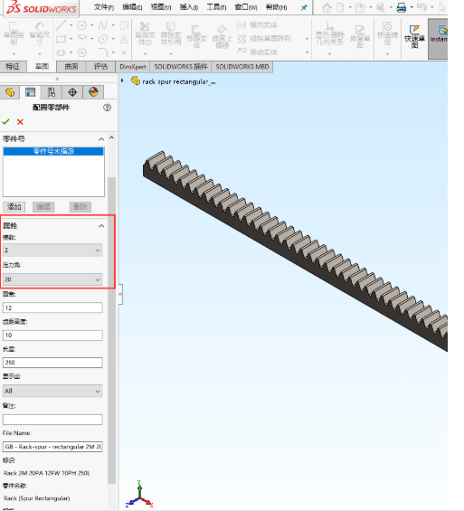This screenshot has height=511, width=464.
Task: Open the 快速捕捉 quick snaps tool
Action: (x=387, y=33)
